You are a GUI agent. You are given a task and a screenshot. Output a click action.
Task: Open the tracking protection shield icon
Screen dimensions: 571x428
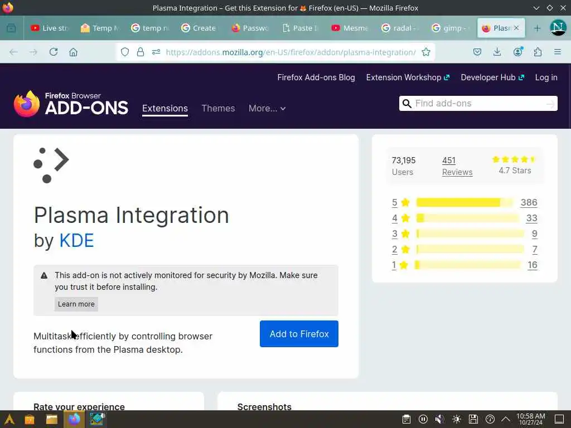click(x=125, y=52)
